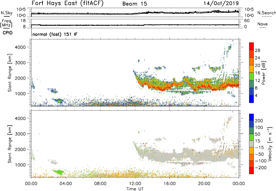This screenshot has width=276, height=191.
Task: Select the 'Freq. [MHz]' axis label
Action: point(7,23)
